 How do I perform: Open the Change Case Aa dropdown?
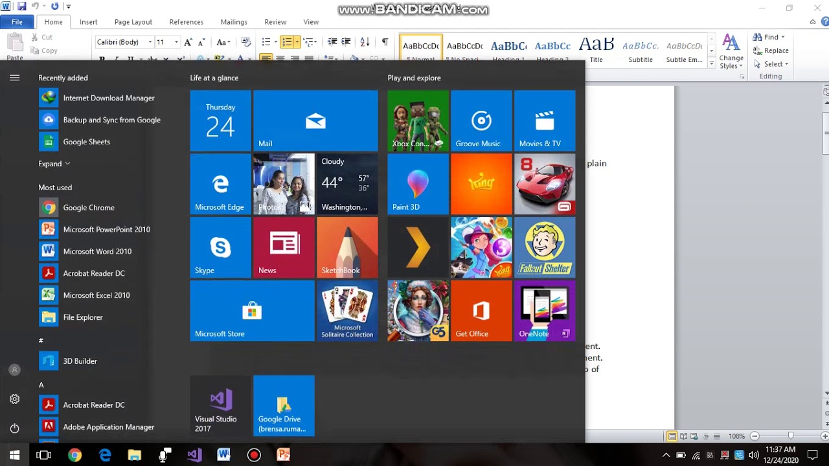pos(224,42)
